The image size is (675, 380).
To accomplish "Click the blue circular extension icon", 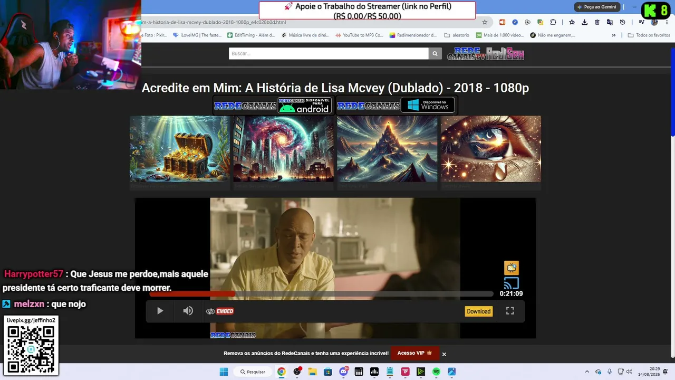I will (x=515, y=22).
